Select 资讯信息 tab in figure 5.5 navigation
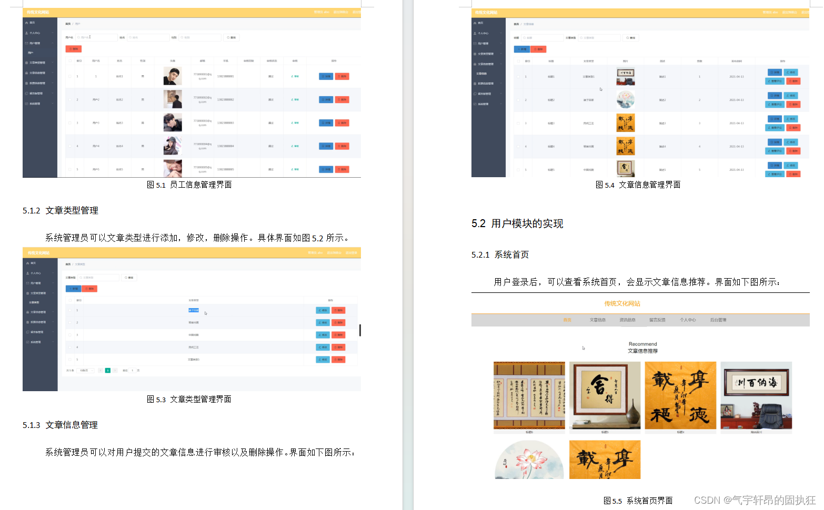 click(628, 320)
